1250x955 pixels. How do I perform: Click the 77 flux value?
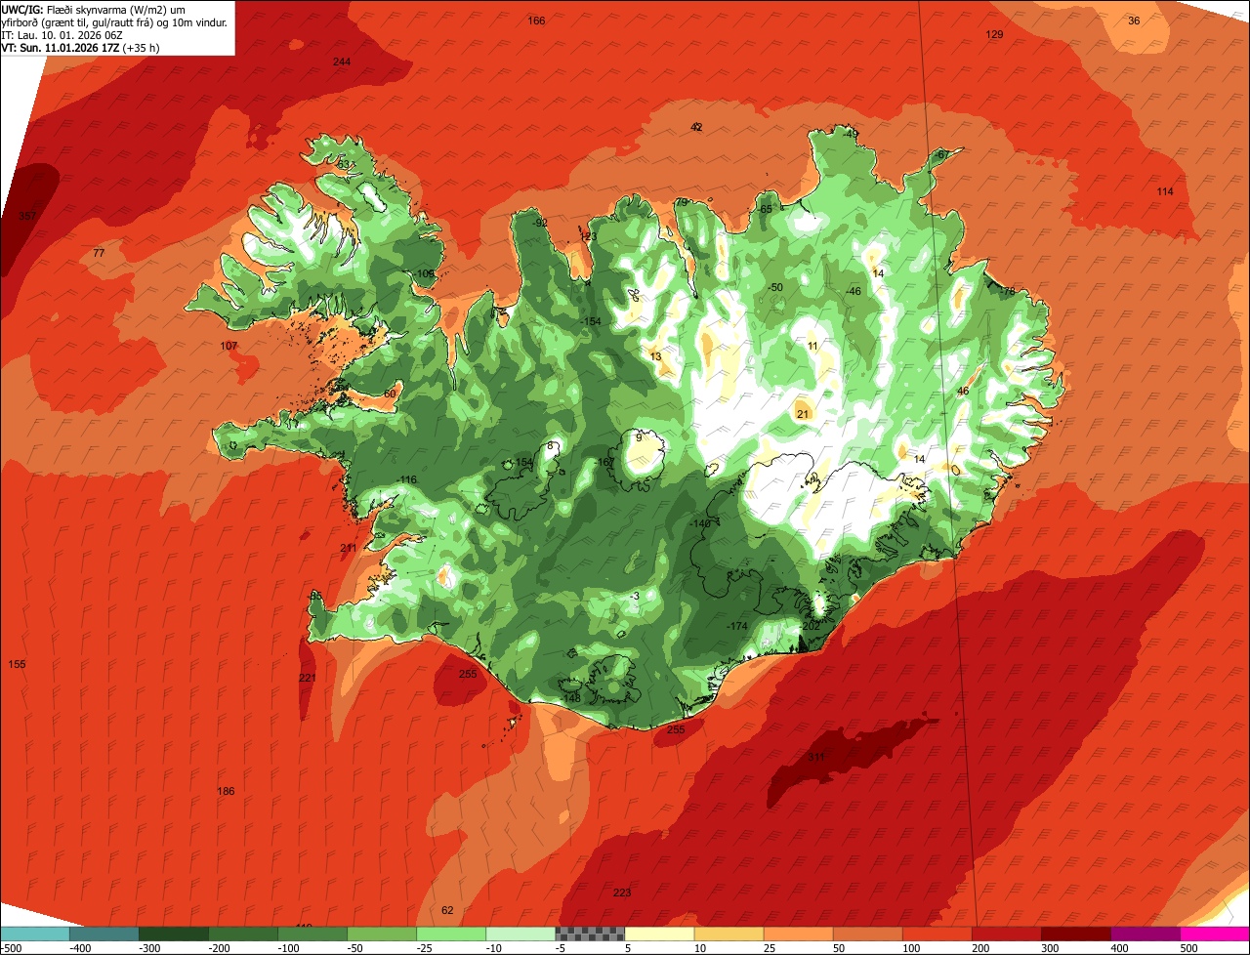click(x=99, y=253)
